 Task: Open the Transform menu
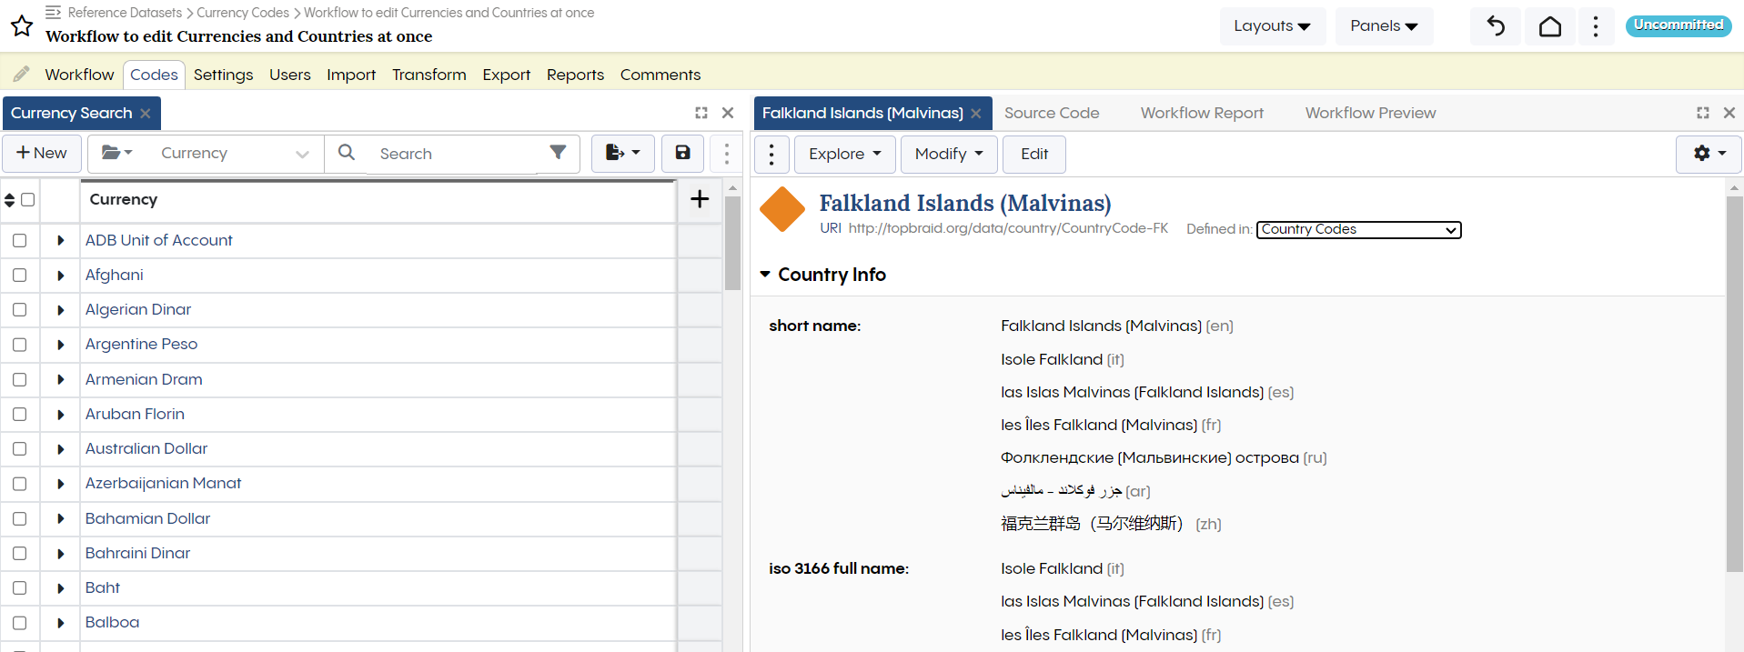coord(428,75)
